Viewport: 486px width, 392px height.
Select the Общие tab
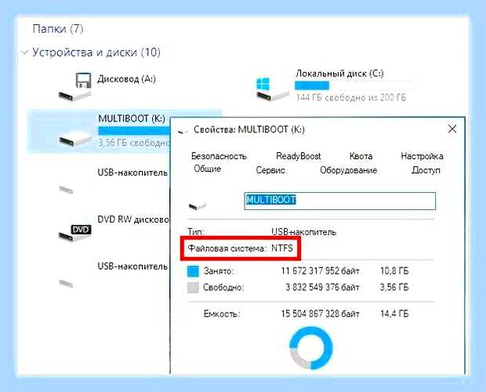pyautogui.click(x=208, y=169)
